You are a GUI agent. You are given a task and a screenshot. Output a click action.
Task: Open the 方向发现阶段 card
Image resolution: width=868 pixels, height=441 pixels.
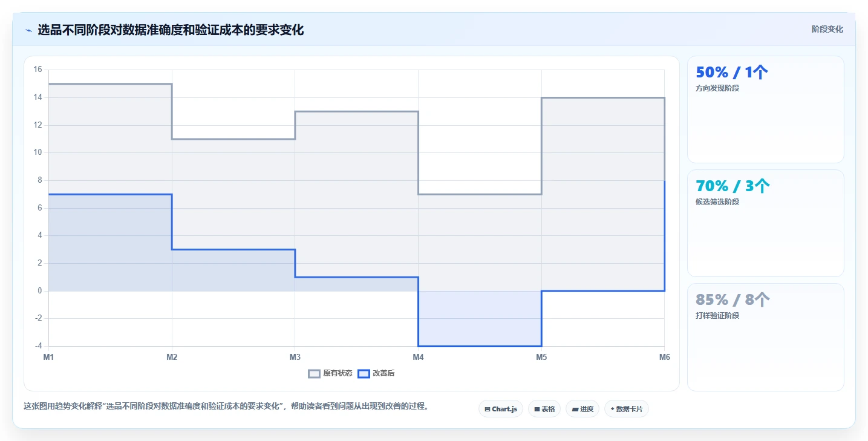pyautogui.click(x=766, y=109)
